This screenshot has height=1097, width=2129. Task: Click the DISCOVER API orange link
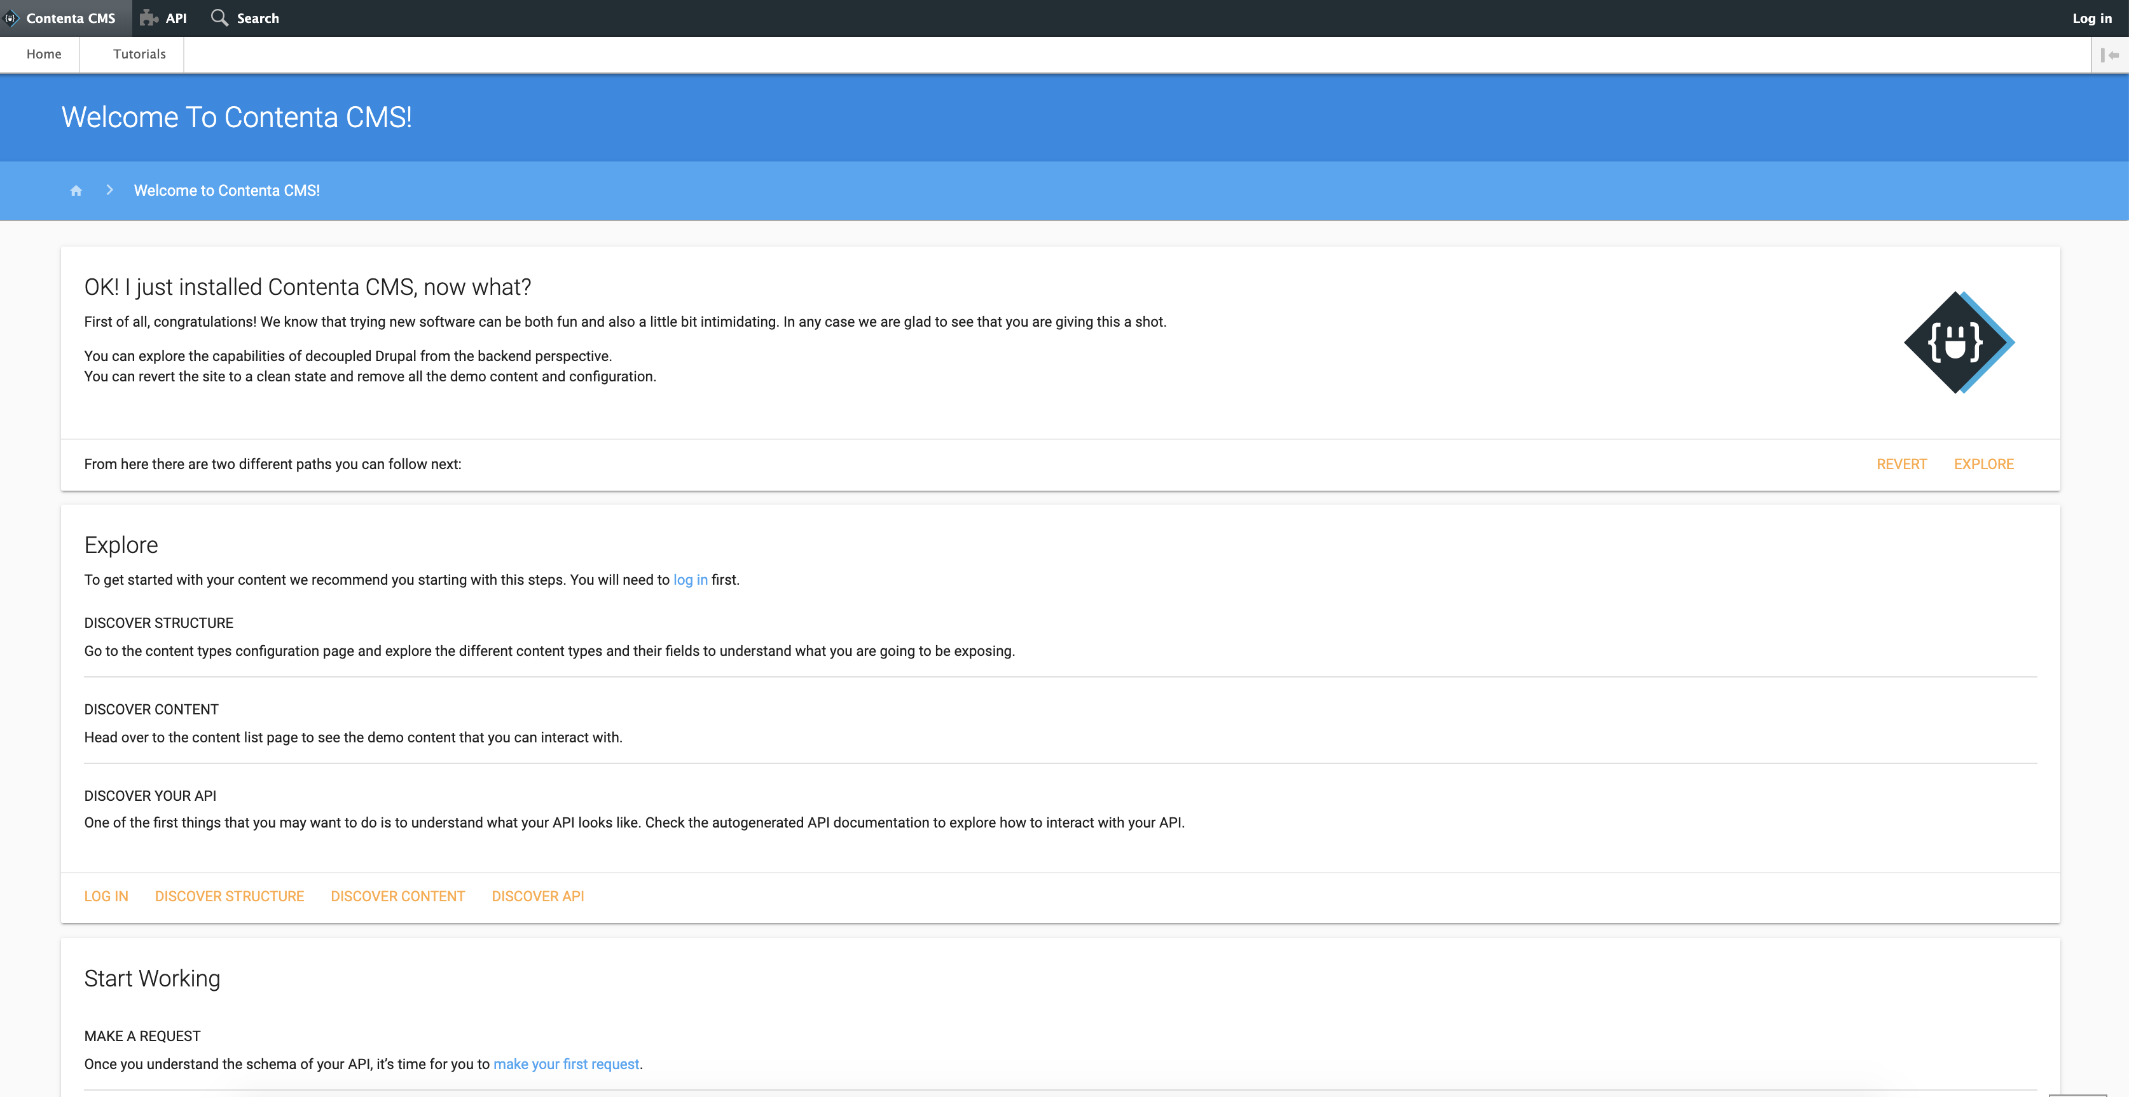tap(536, 896)
